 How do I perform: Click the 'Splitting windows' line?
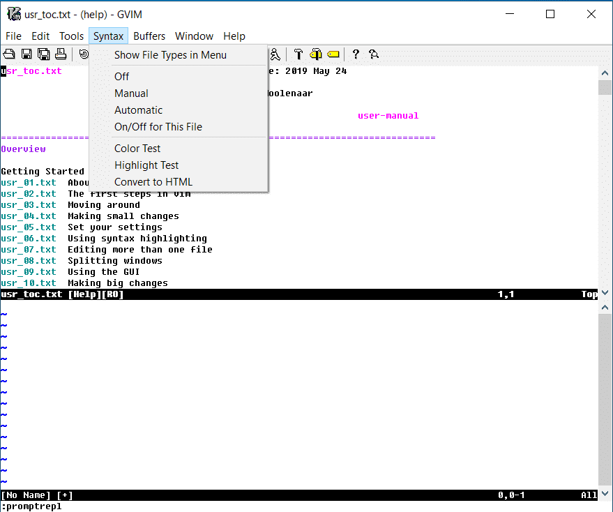click(115, 261)
